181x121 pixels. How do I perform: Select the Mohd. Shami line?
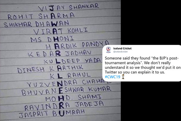click(66, 97)
